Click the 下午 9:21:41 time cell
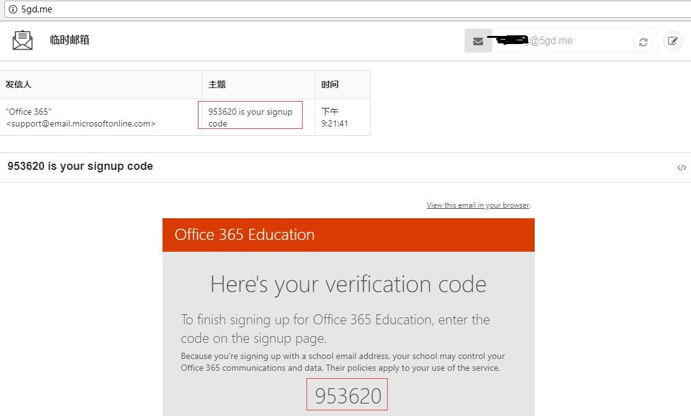 (342, 117)
